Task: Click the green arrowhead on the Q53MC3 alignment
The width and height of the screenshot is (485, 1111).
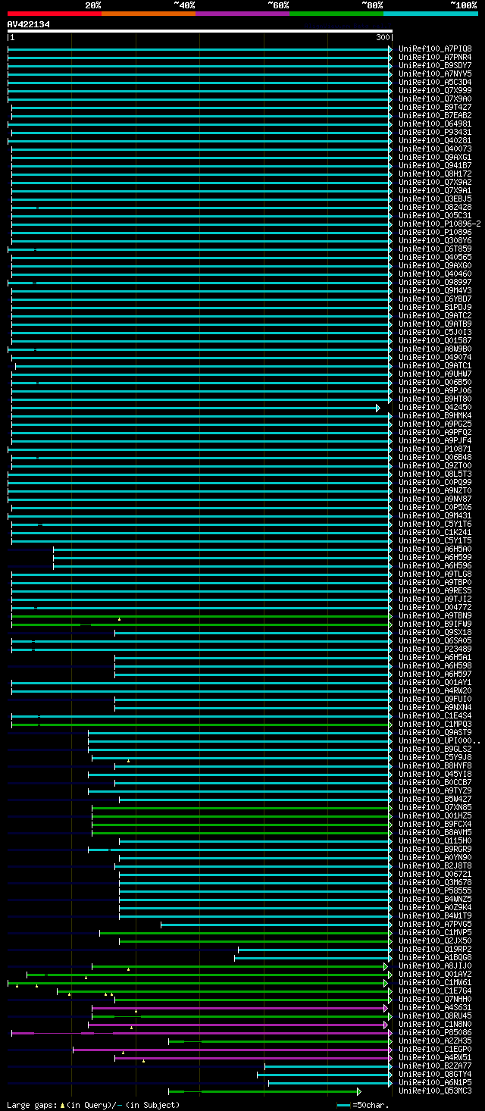Action: [x=359, y=1091]
